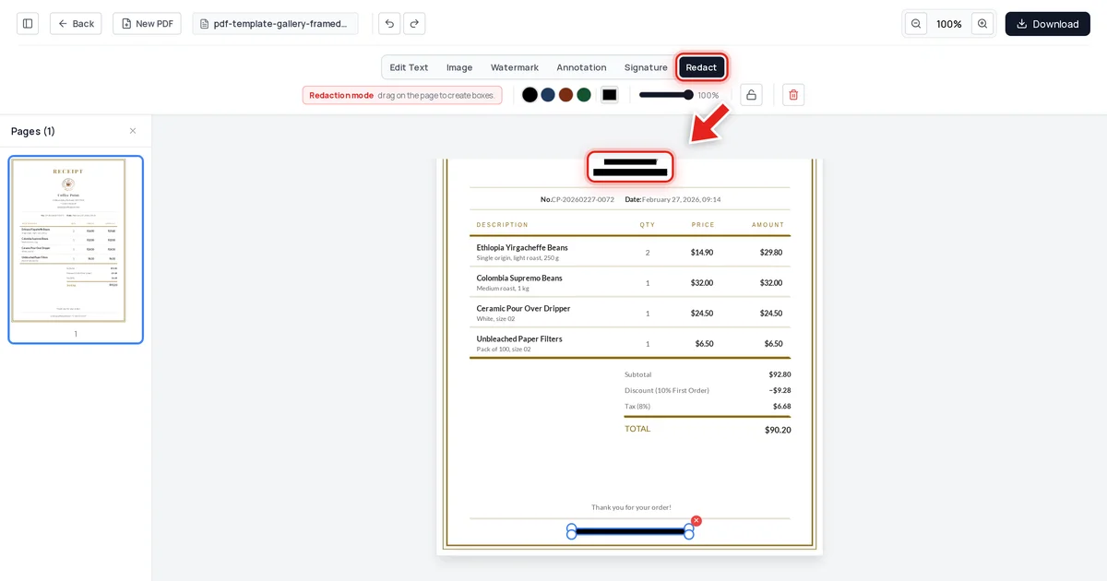
Task: Toggle the unlock padlock icon
Action: tap(751, 95)
